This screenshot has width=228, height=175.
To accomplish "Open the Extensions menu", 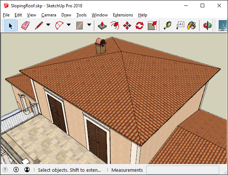I will click(123, 15).
